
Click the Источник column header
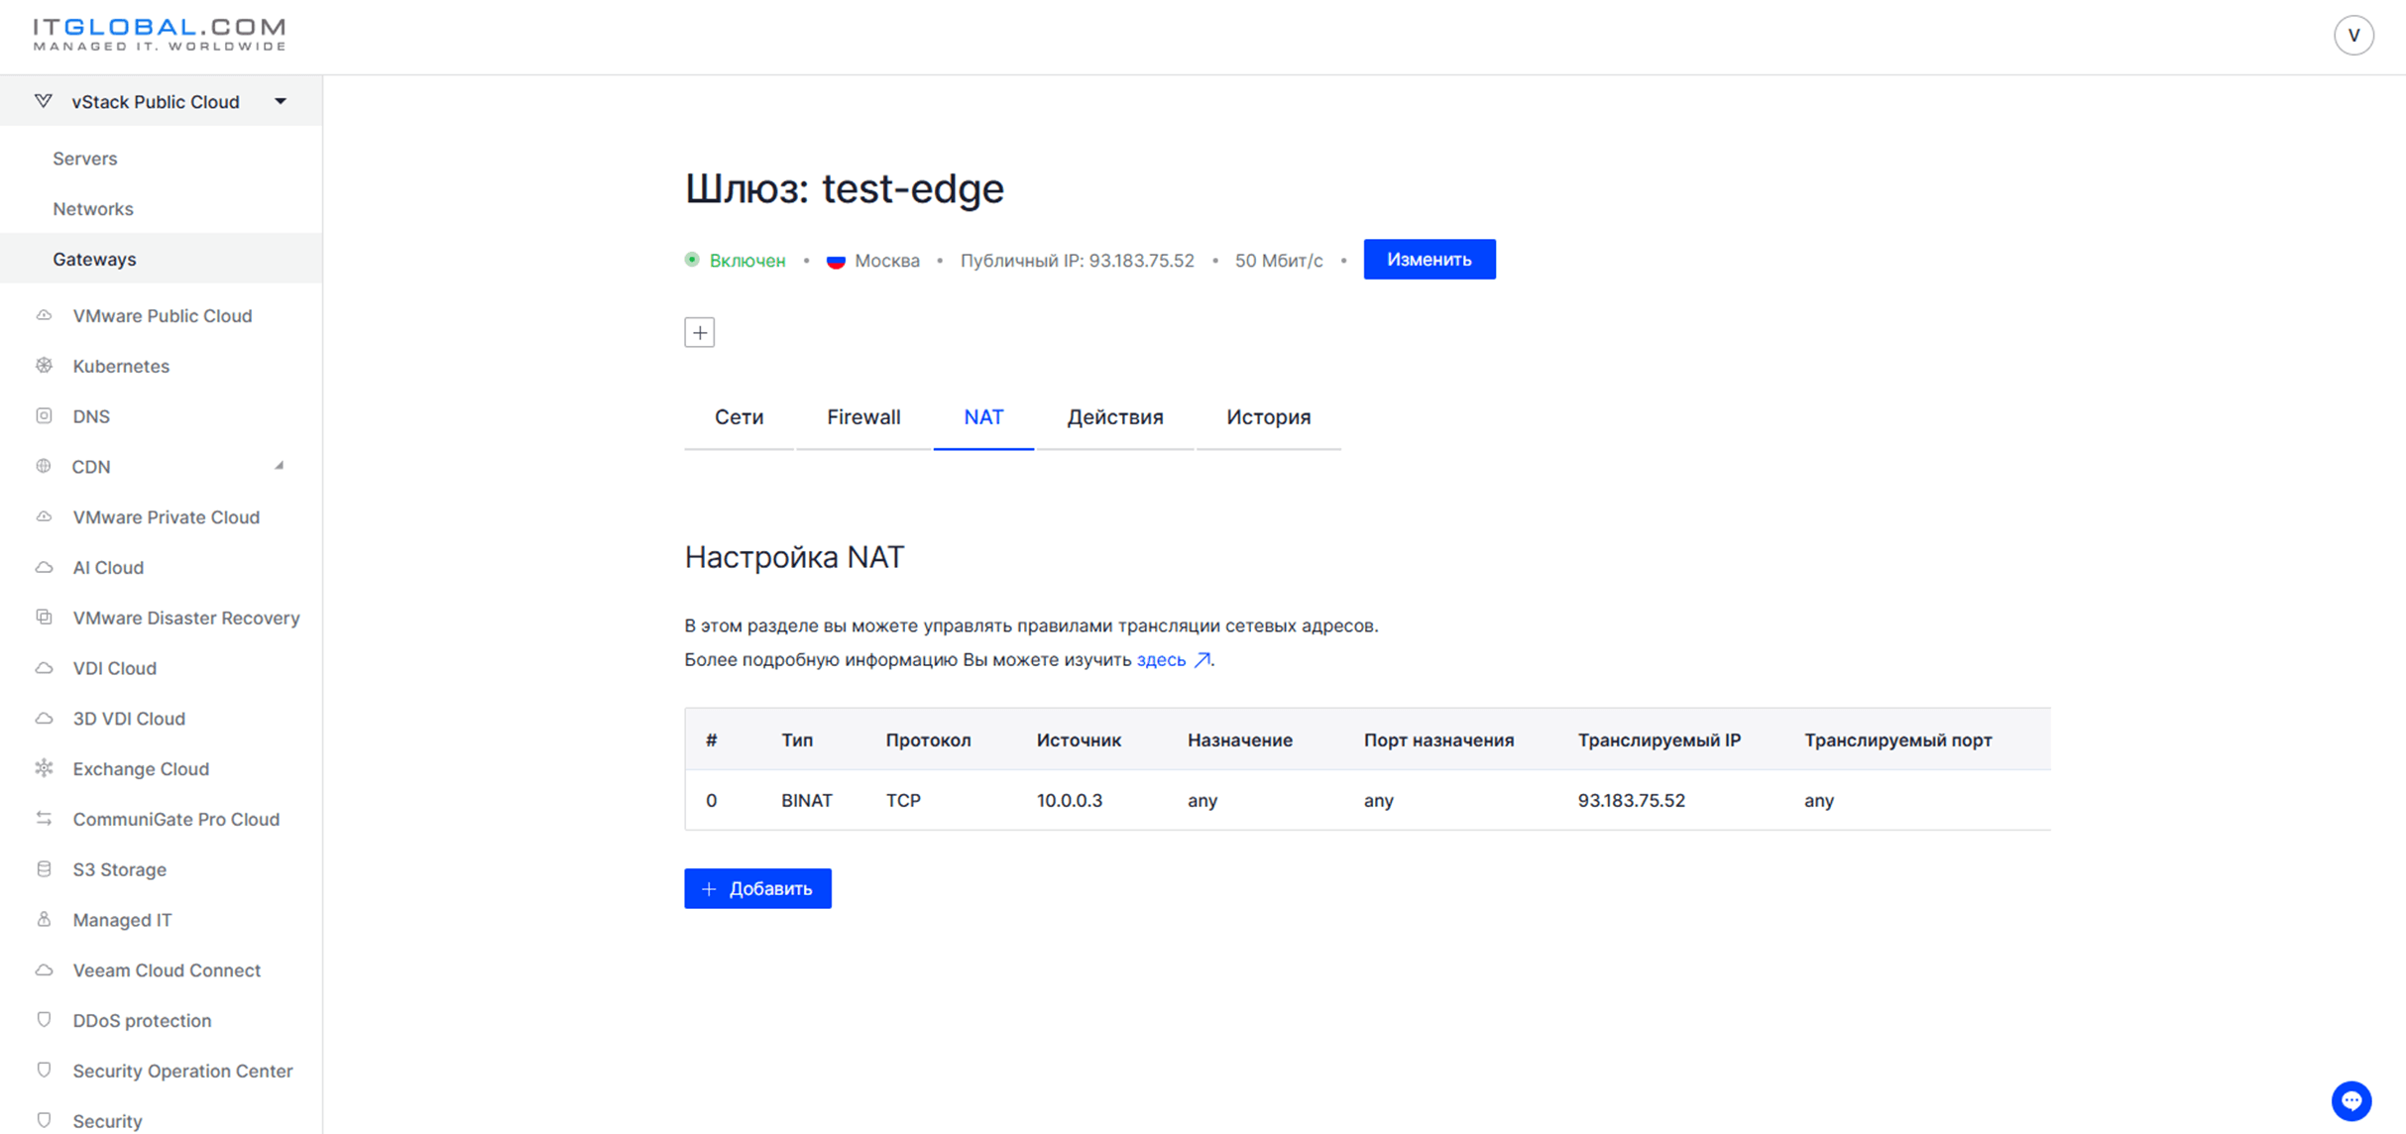(1079, 739)
